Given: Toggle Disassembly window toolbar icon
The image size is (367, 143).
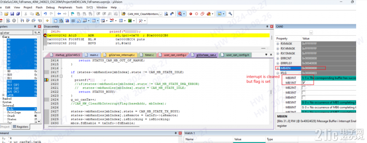Looking at the screenshot, I should 61,21.
